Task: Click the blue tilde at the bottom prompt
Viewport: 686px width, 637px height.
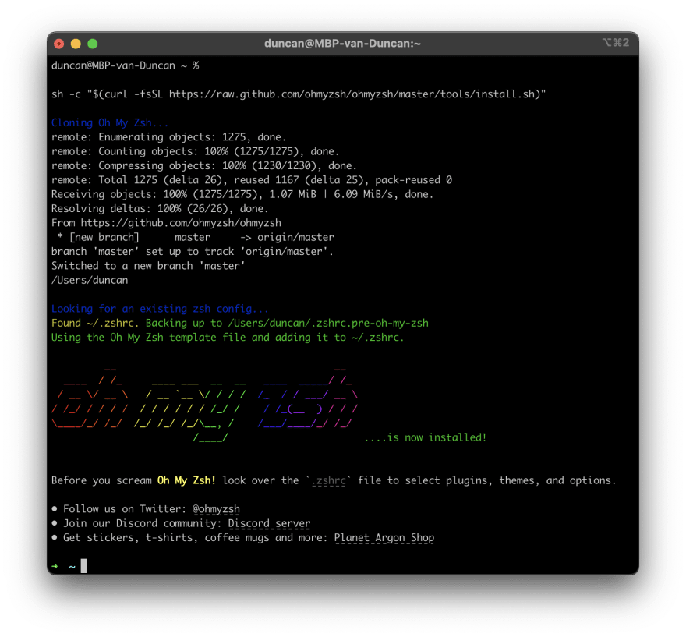Action: (72, 567)
